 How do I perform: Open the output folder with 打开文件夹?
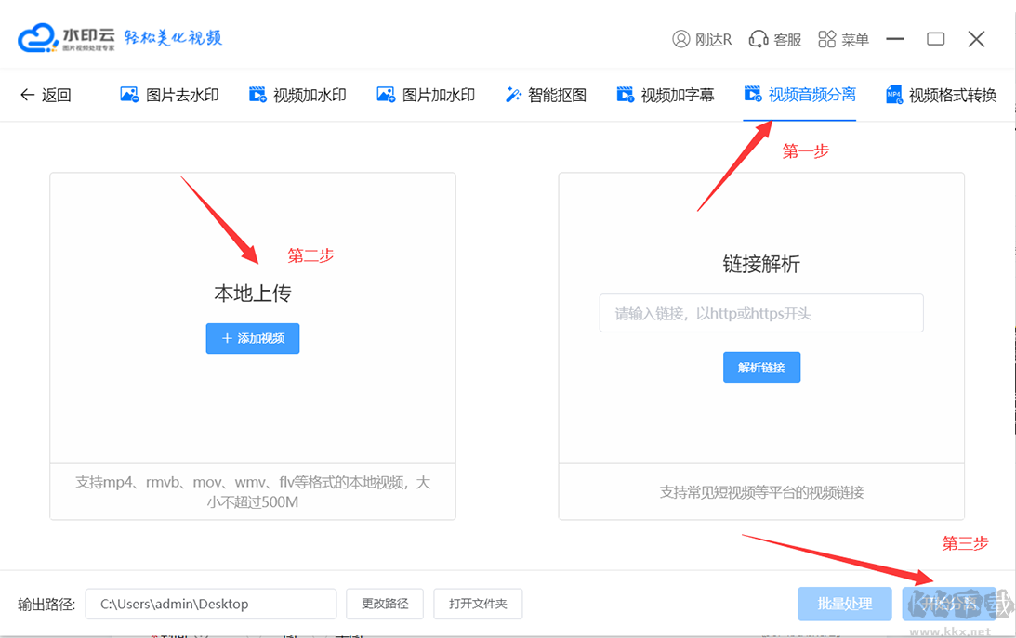pos(477,604)
